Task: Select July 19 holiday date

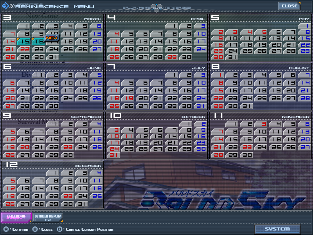Action: pyautogui.click(x=128, y=98)
